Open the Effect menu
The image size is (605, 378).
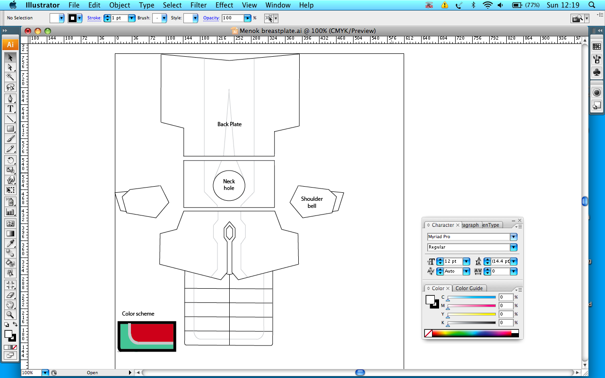tap(224, 5)
